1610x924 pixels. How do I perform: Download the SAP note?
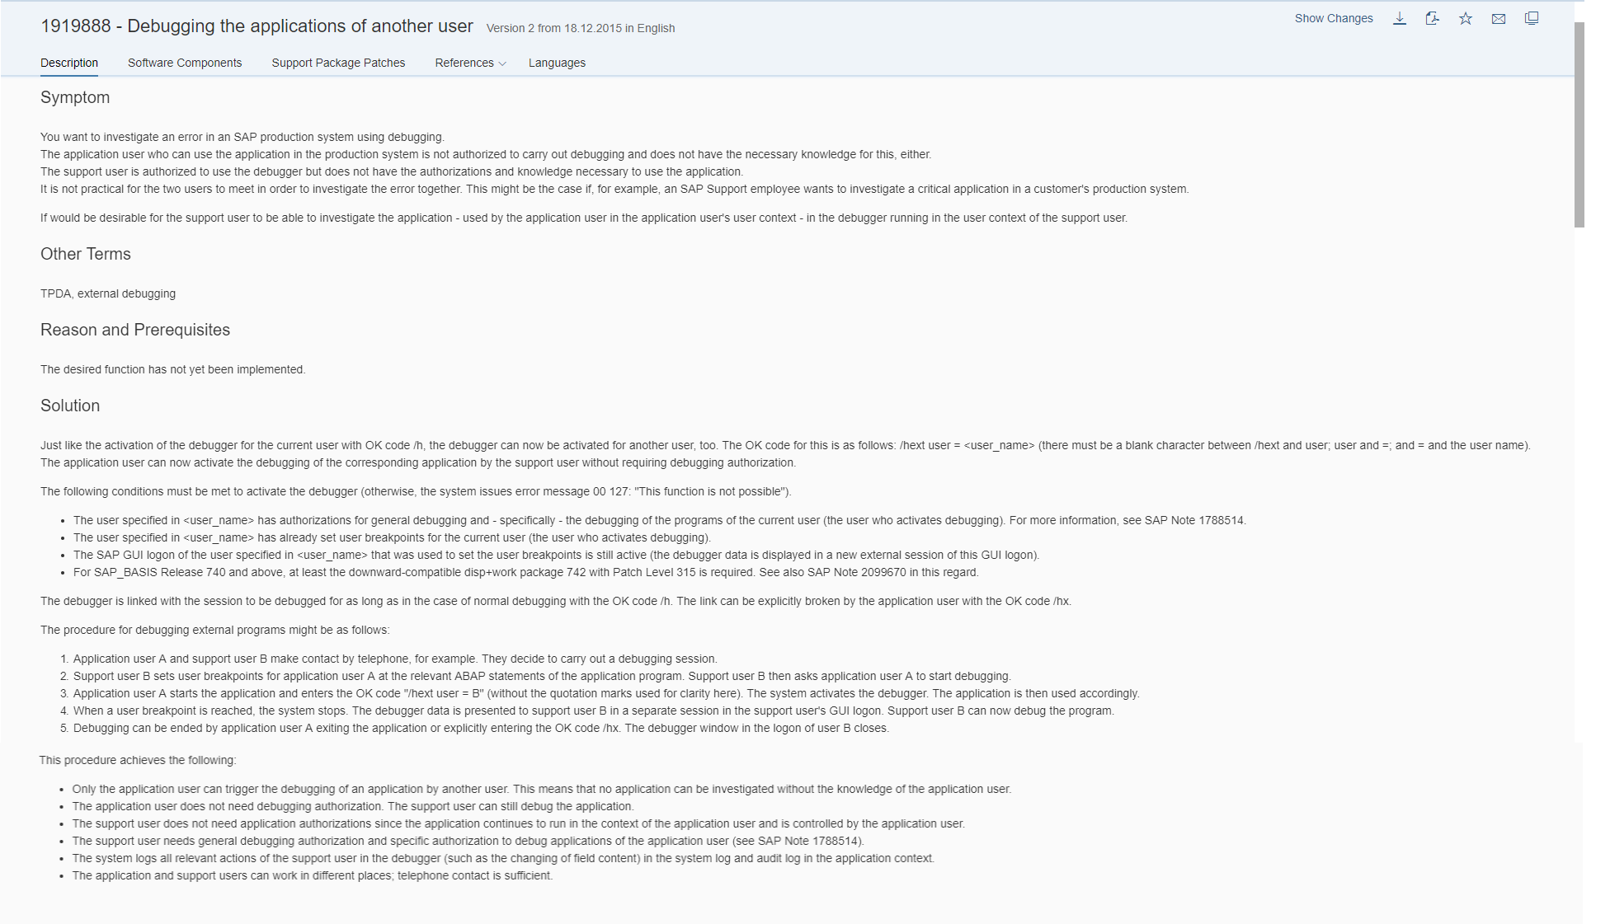(1400, 18)
